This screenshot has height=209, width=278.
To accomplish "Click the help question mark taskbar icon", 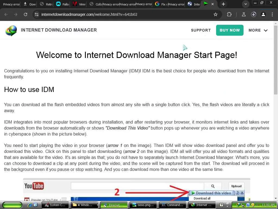I will coord(221,205).
